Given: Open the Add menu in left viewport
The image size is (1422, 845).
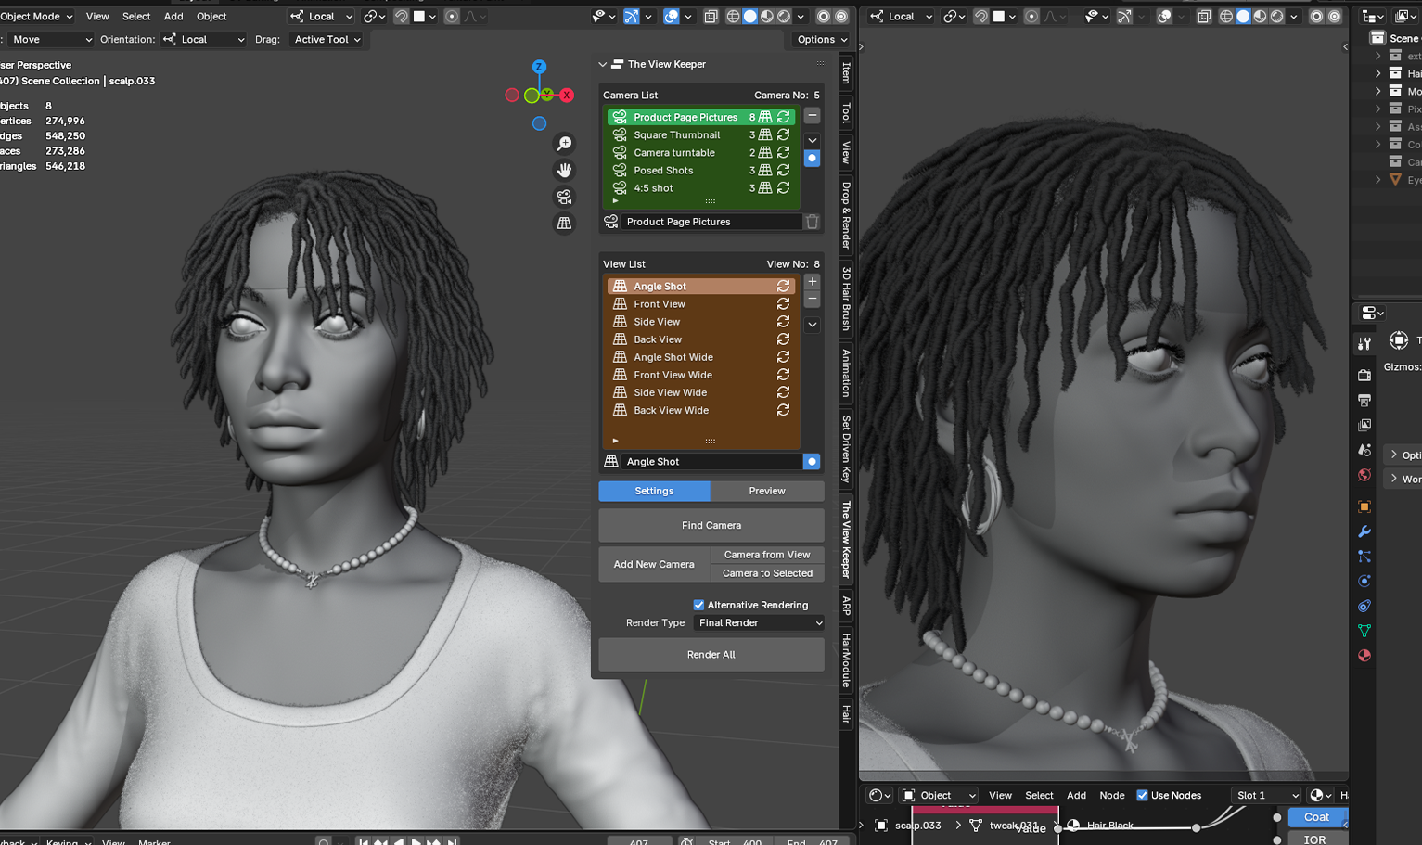Looking at the screenshot, I should click(173, 16).
